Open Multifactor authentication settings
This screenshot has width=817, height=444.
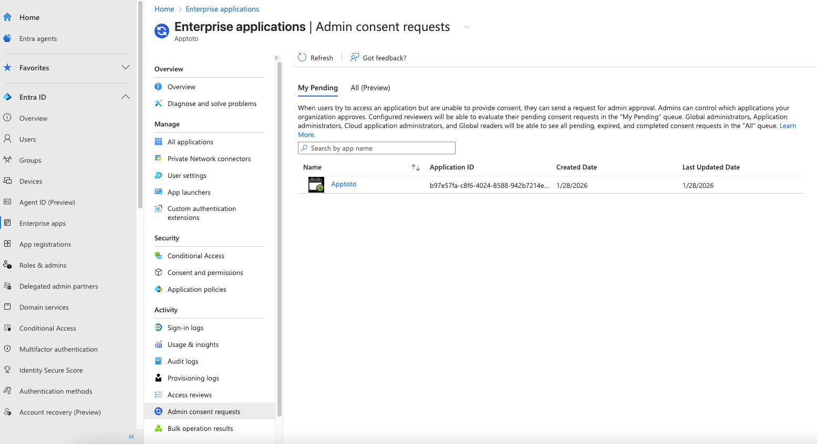[x=58, y=349]
